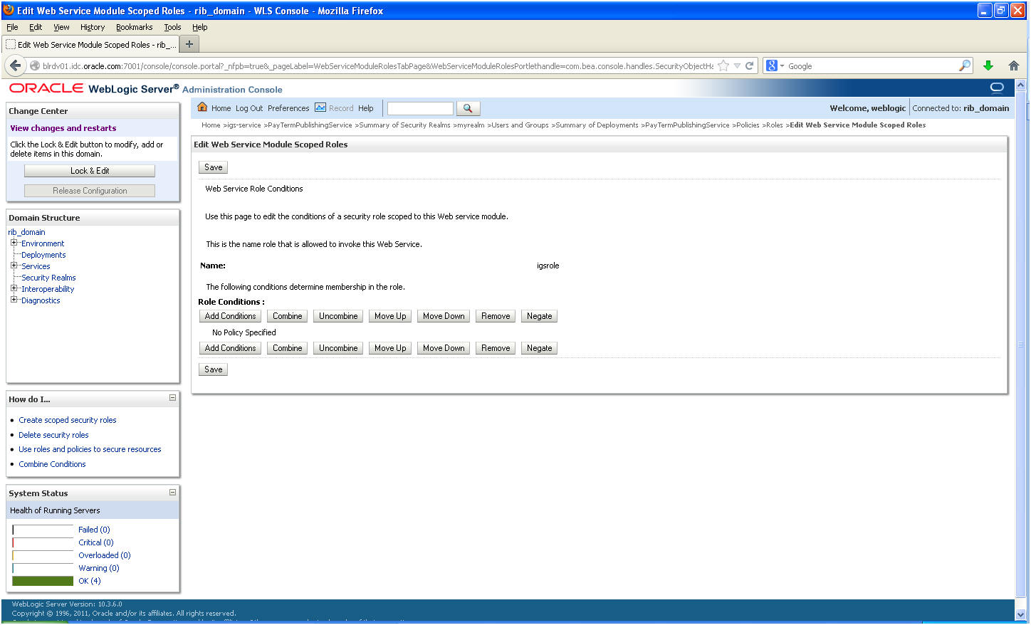Image resolution: width=1031 pixels, height=625 pixels.
Task: Click the page vertical scrollbar down arrow
Action: click(x=1020, y=614)
